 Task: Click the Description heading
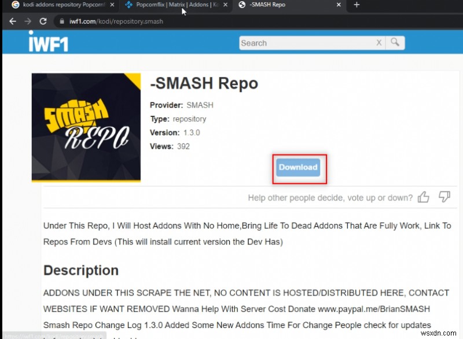click(x=81, y=271)
